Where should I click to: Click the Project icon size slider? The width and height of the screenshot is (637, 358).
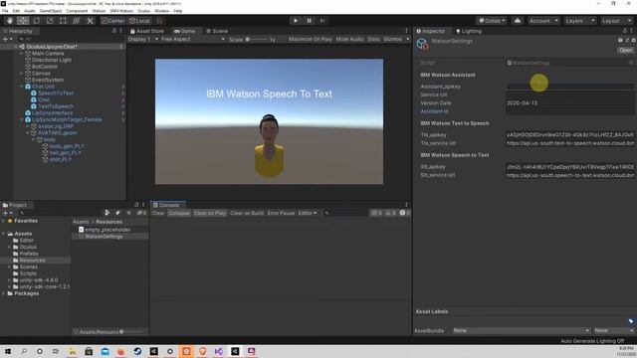(x=132, y=332)
